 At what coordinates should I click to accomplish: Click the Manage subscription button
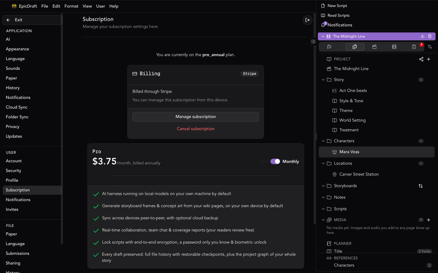pos(196,117)
